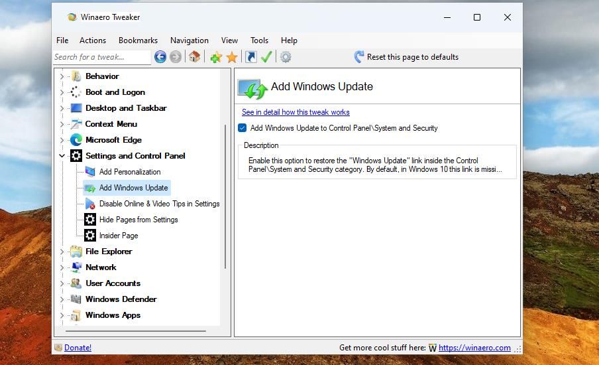Click the tree panel vertical scrollbar
The height and width of the screenshot is (365, 599).
tap(225, 196)
